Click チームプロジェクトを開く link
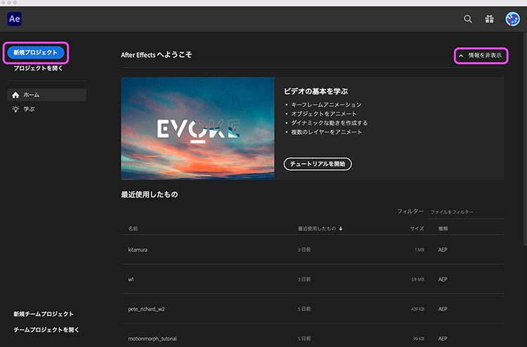This screenshot has height=347, width=527. click(46, 330)
